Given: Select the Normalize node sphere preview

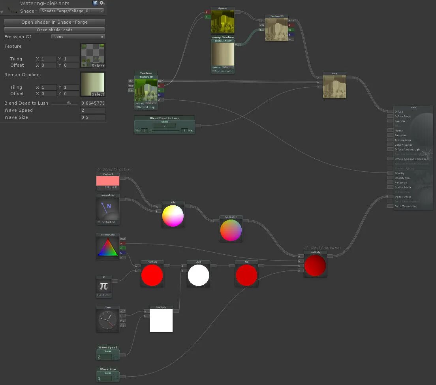Looking at the screenshot, I should [x=231, y=230].
